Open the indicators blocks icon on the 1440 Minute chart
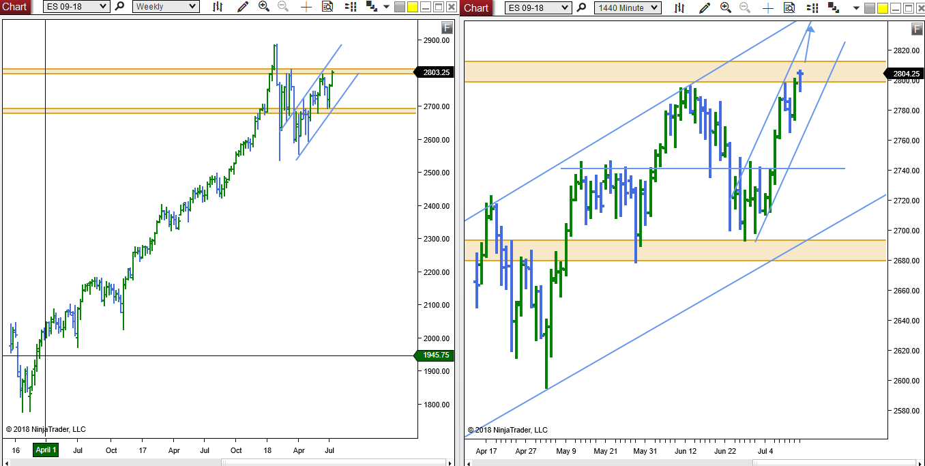 coord(834,7)
